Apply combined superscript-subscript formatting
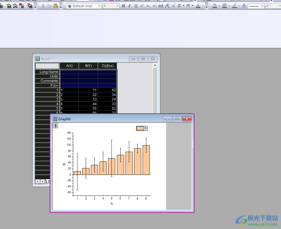 pyautogui.click(x=155, y=6)
